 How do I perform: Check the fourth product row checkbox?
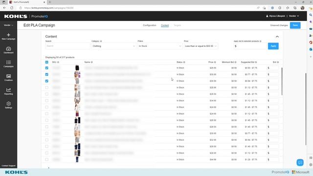(47, 88)
